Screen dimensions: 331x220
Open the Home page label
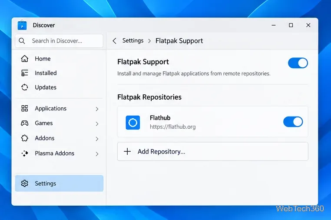[43, 59]
